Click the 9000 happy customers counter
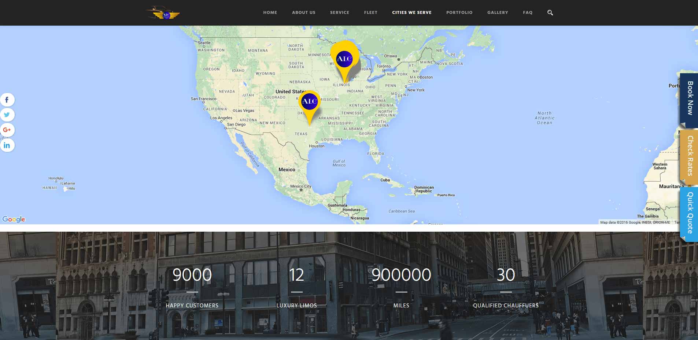698x340 pixels. coord(192,275)
